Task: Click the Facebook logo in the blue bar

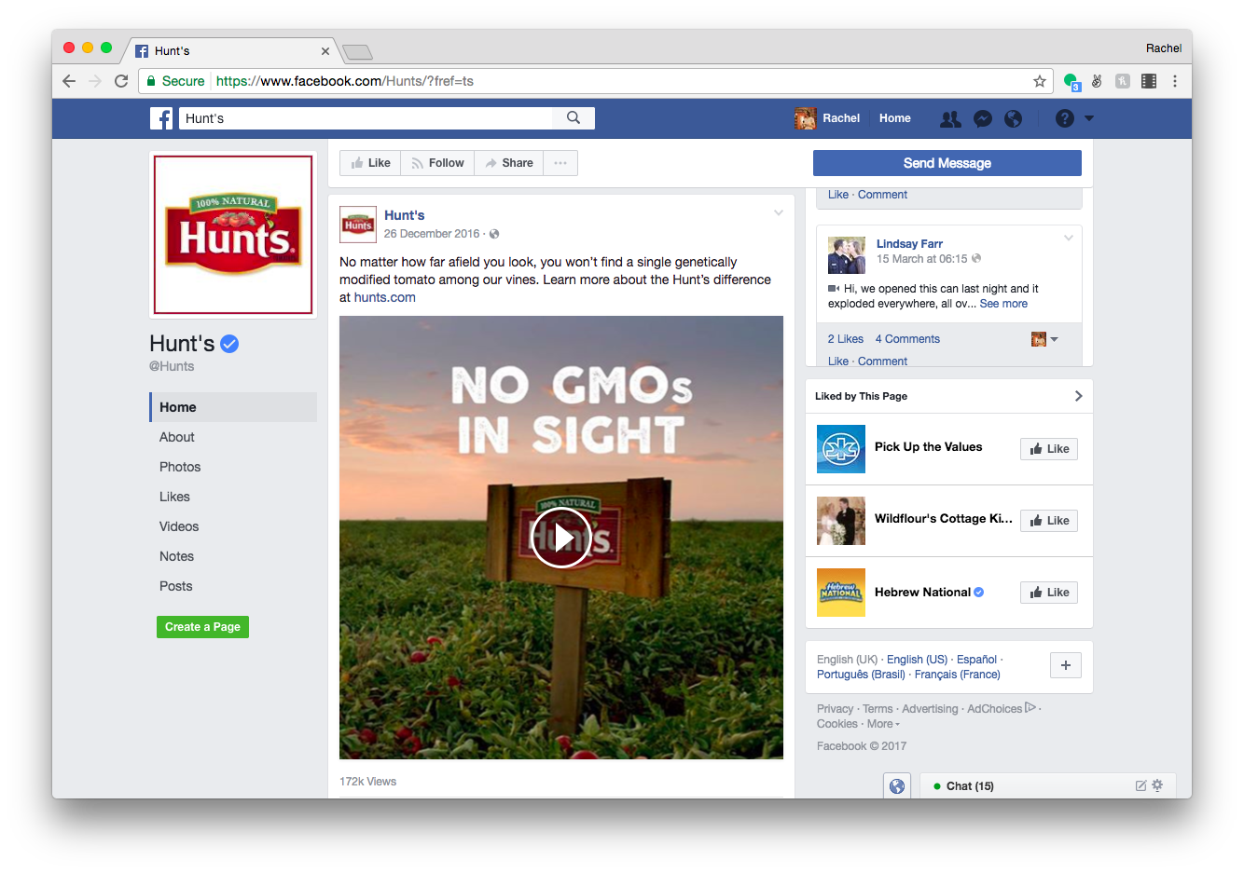Action: [x=161, y=118]
